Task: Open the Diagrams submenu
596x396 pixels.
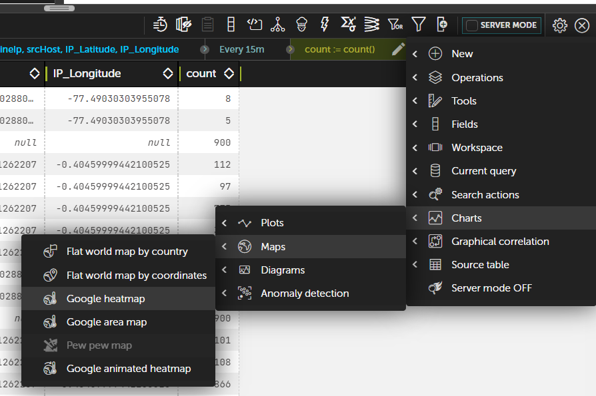Action: 311,270
